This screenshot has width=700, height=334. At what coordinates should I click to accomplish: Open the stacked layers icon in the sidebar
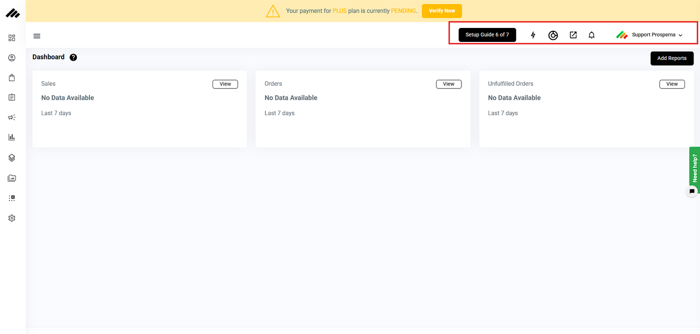12,158
